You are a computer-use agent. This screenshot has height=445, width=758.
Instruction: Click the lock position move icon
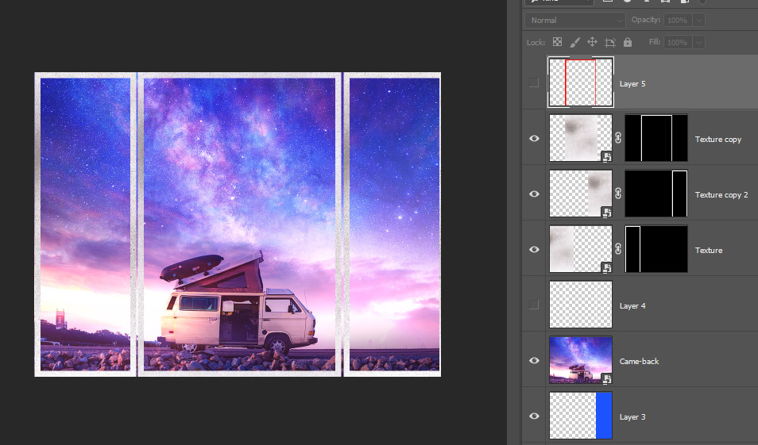592,42
